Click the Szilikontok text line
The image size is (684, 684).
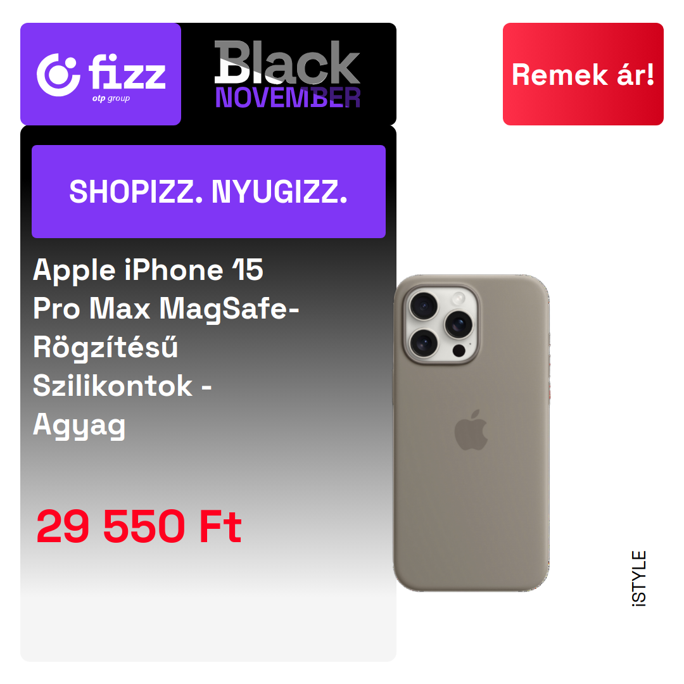113,386
